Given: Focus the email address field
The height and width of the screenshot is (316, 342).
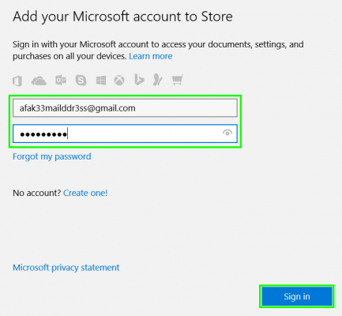Looking at the screenshot, I should [x=125, y=108].
